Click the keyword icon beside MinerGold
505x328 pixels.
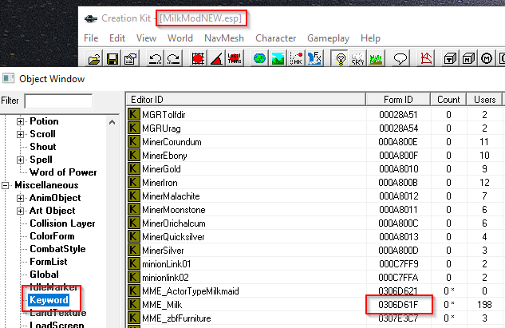click(x=134, y=168)
